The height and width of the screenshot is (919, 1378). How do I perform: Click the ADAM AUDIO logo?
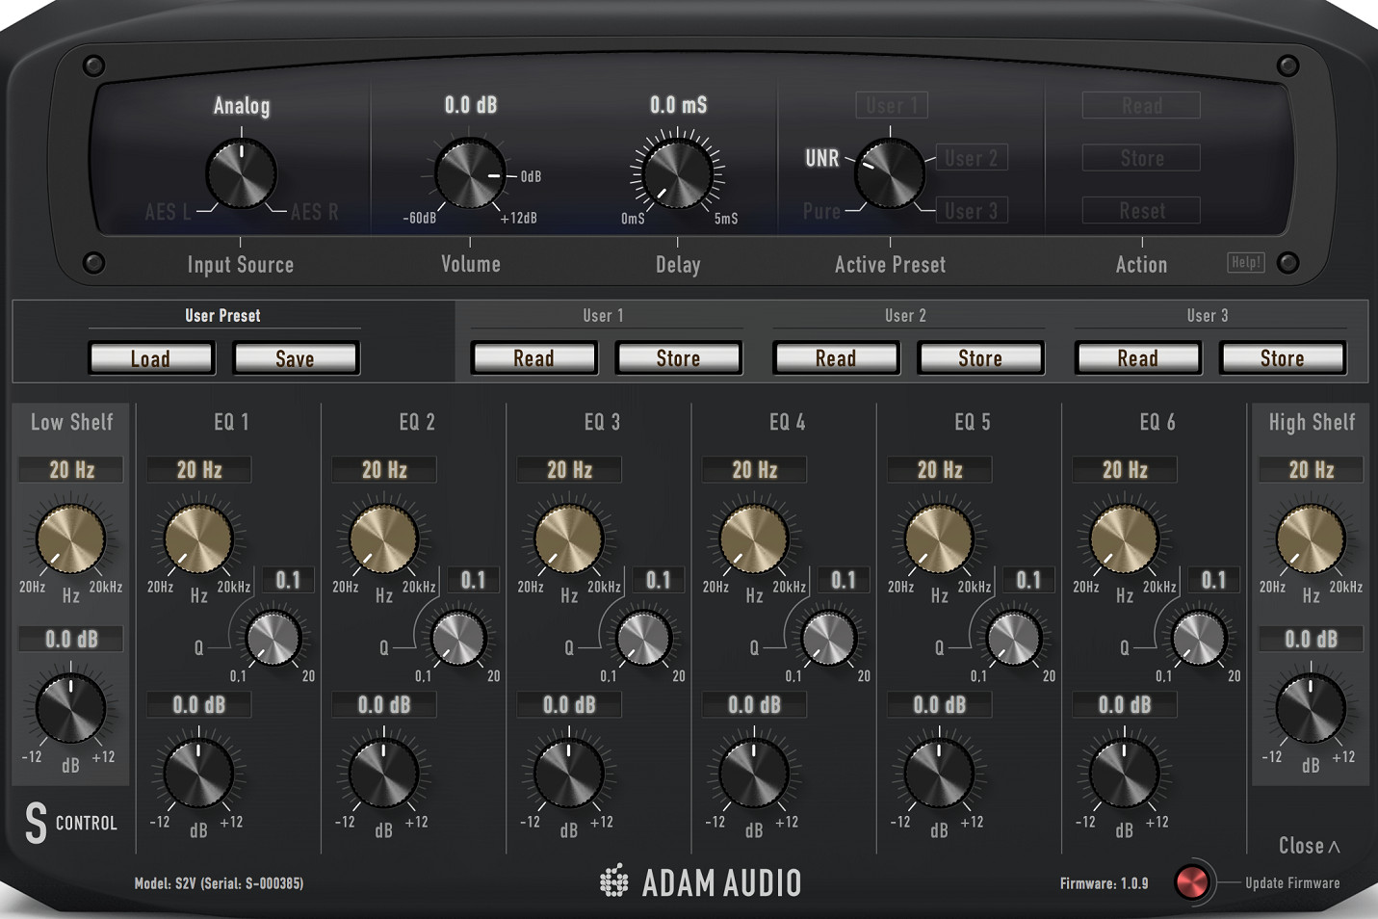[x=700, y=880]
